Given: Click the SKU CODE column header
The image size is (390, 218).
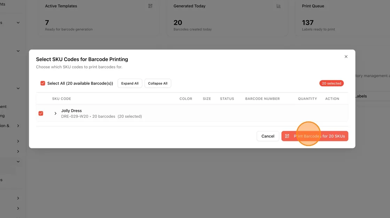Looking at the screenshot, I should [61, 99].
